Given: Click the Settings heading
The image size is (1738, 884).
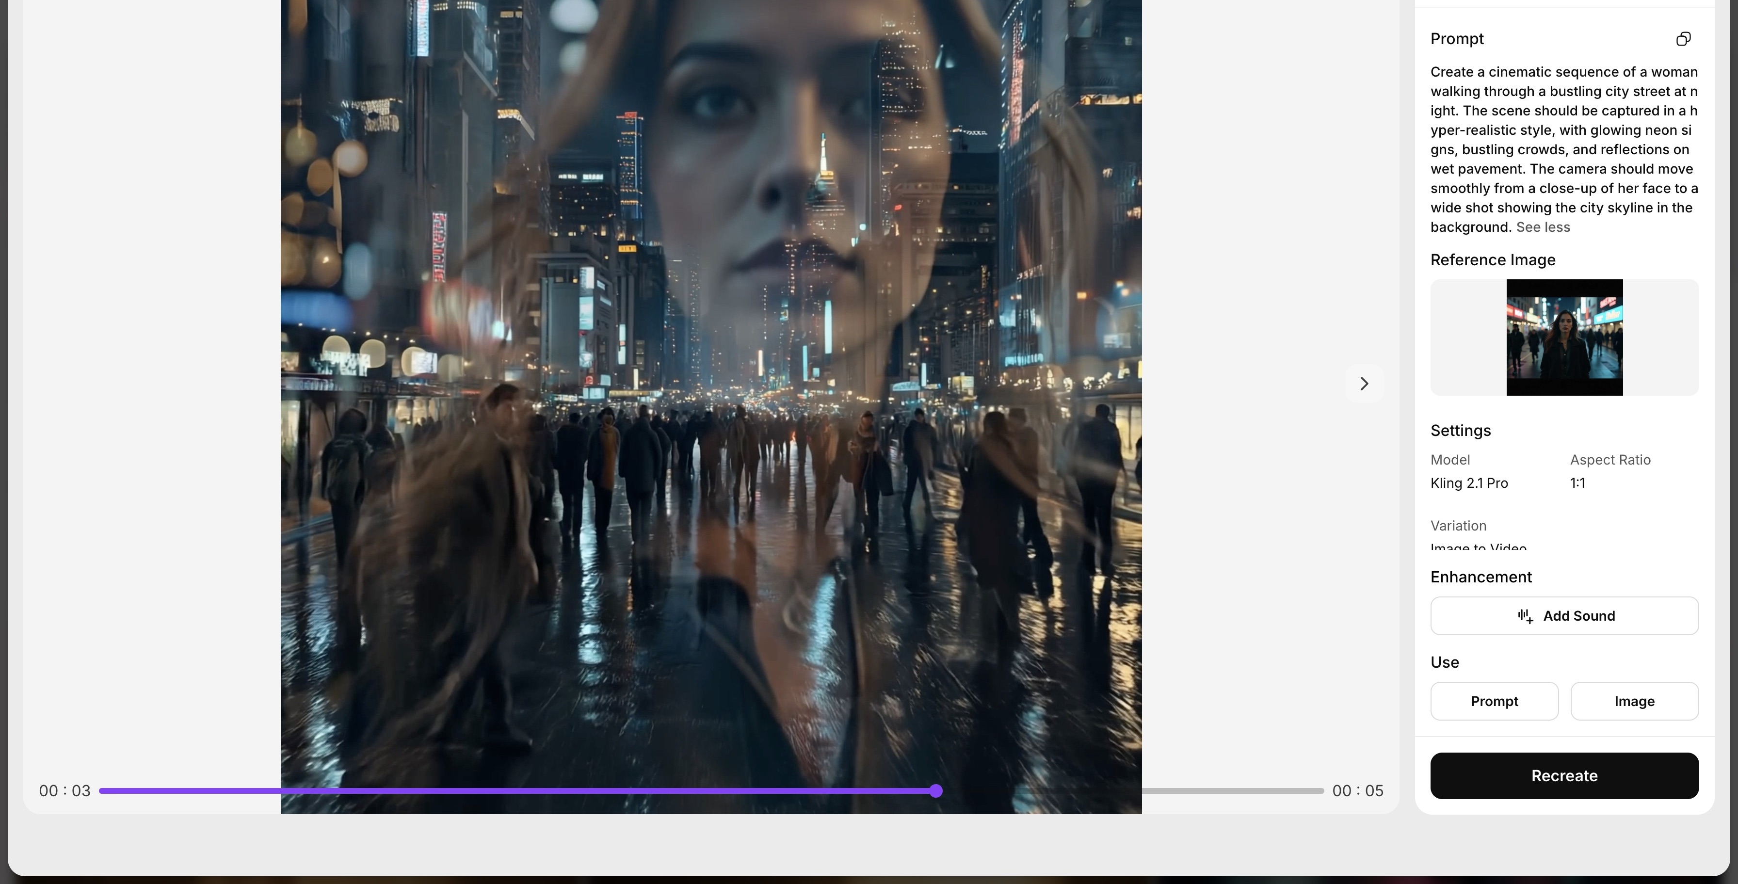Looking at the screenshot, I should click(1461, 431).
